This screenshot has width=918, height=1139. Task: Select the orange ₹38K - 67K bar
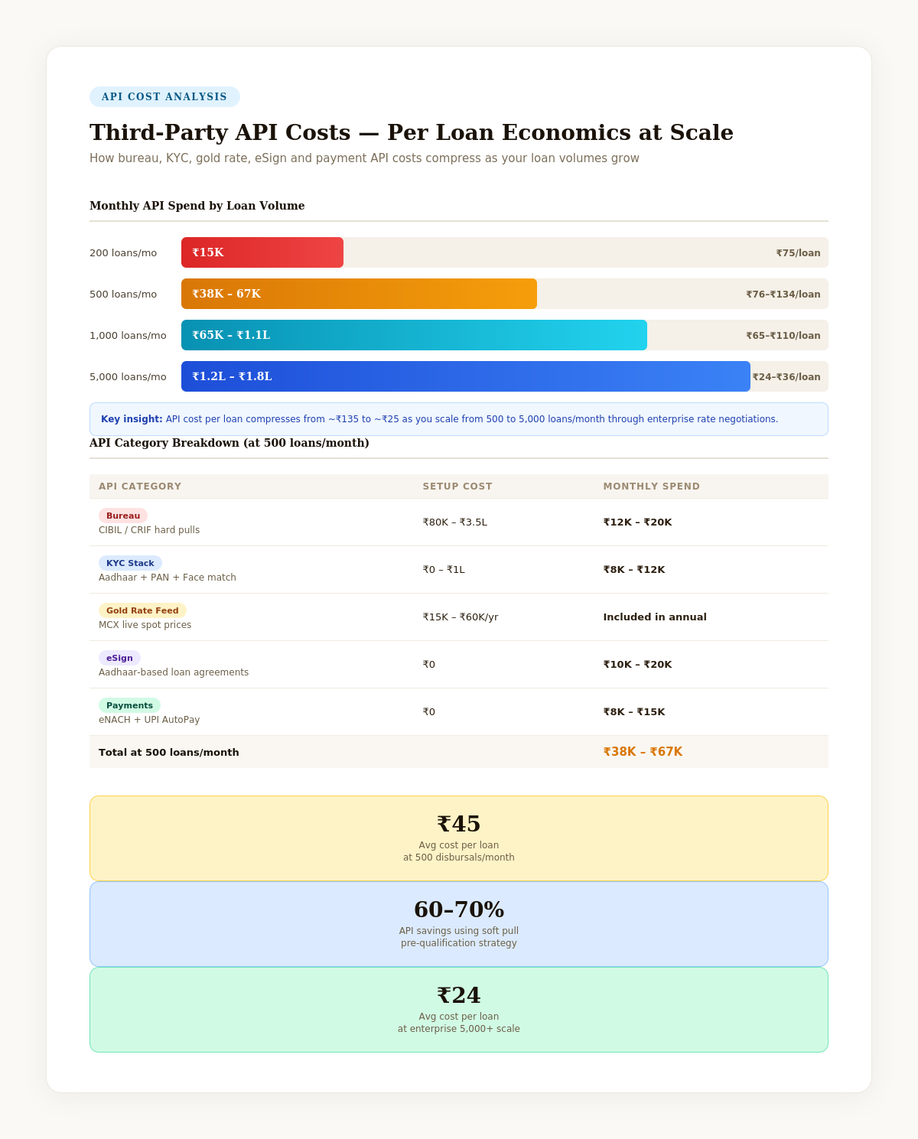[359, 294]
